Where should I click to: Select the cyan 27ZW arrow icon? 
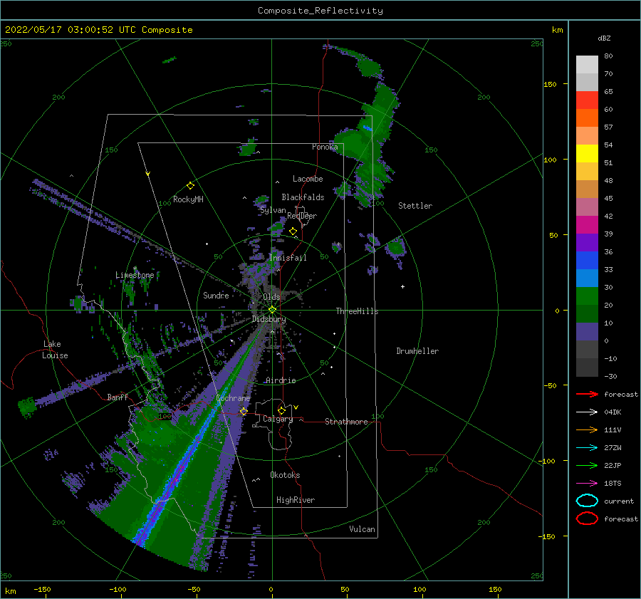click(587, 447)
